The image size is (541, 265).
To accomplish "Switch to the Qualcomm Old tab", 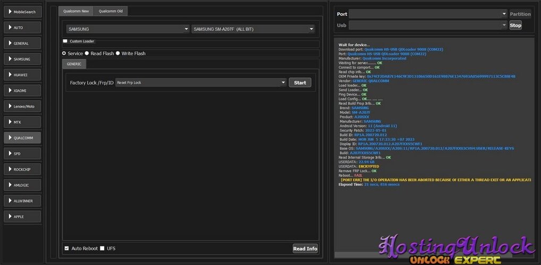I will click(x=111, y=11).
